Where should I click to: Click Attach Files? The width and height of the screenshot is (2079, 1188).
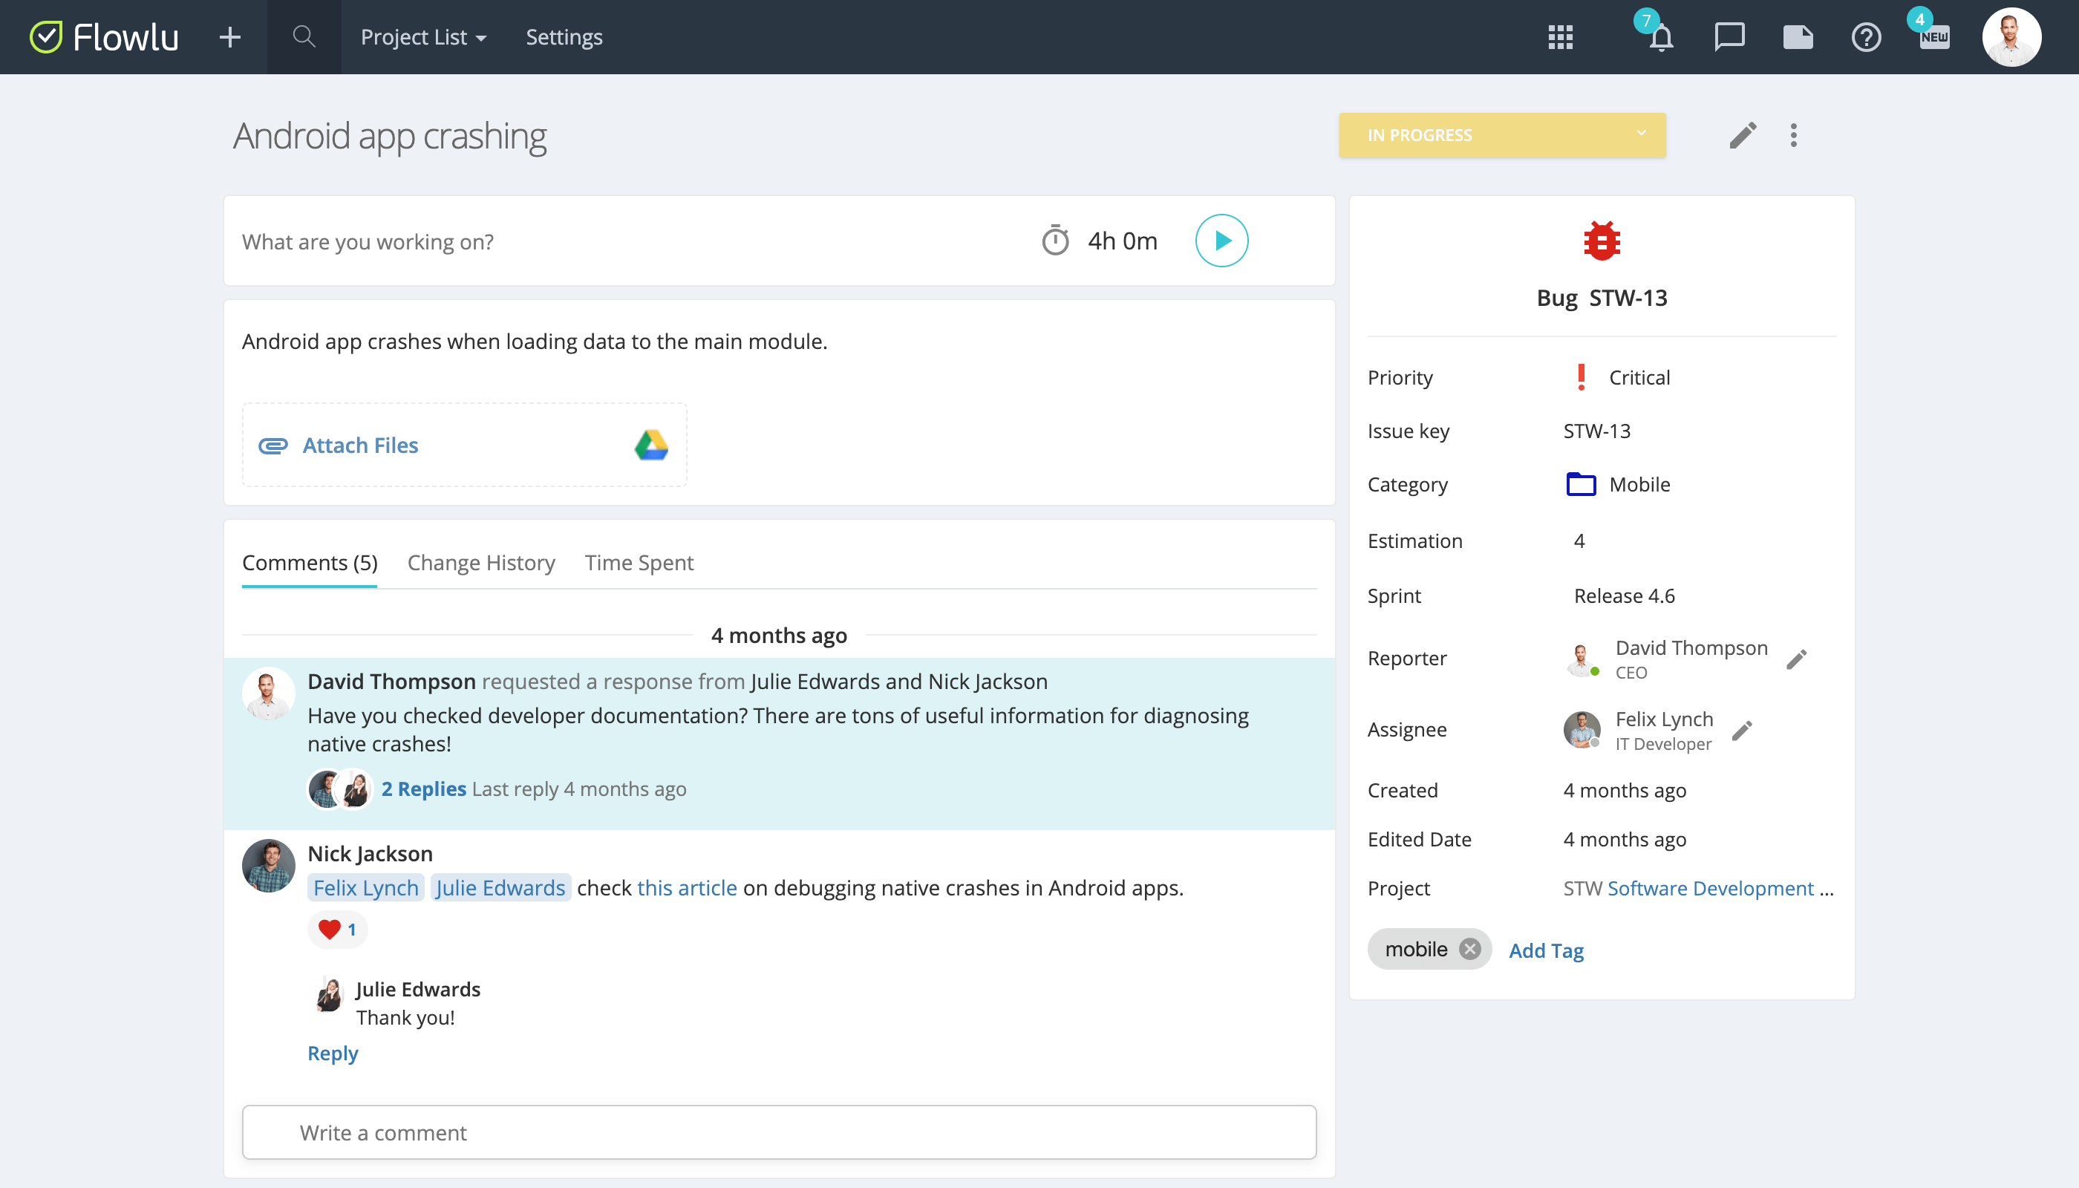[x=360, y=445]
